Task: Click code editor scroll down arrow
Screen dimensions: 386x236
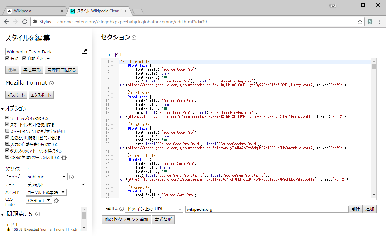Action: click(x=374, y=195)
